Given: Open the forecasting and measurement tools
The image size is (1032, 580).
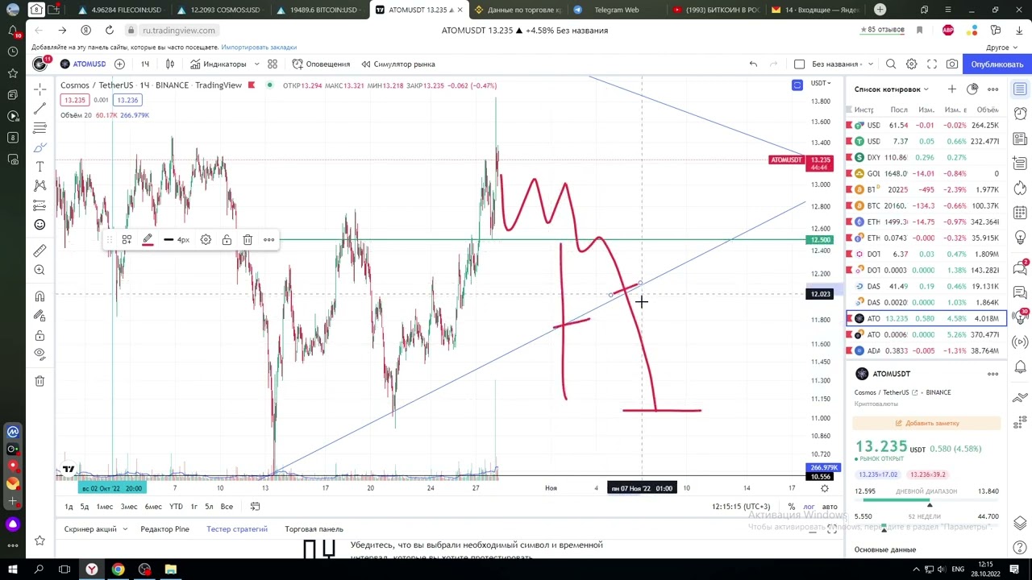Looking at the screenshot, I should pos(40,205).
